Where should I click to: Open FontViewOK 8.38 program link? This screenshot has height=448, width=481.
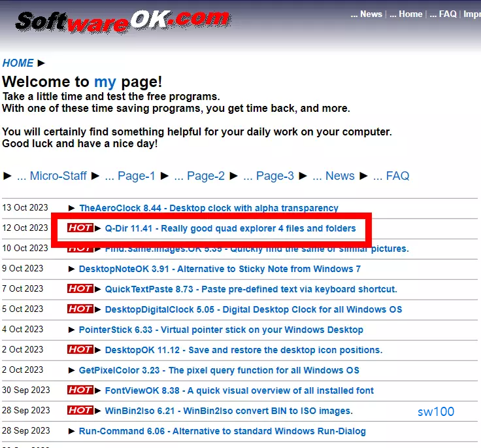[239, 390]
